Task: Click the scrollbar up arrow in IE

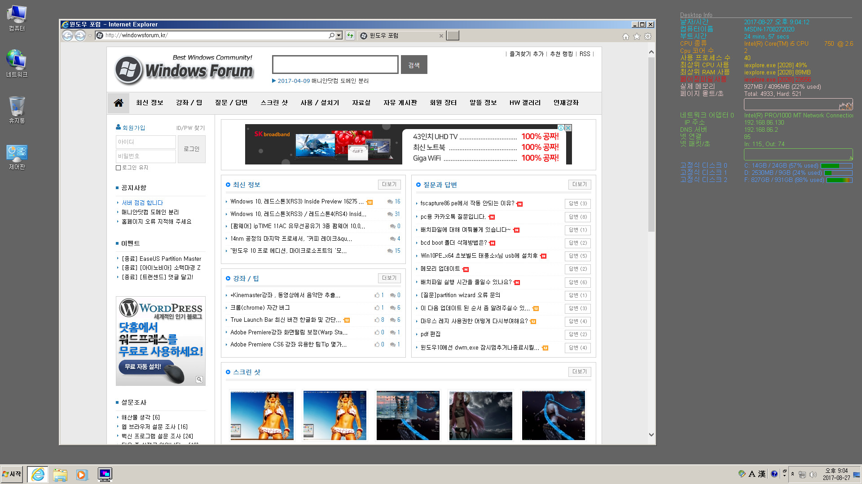Action: tap(651, 52)
